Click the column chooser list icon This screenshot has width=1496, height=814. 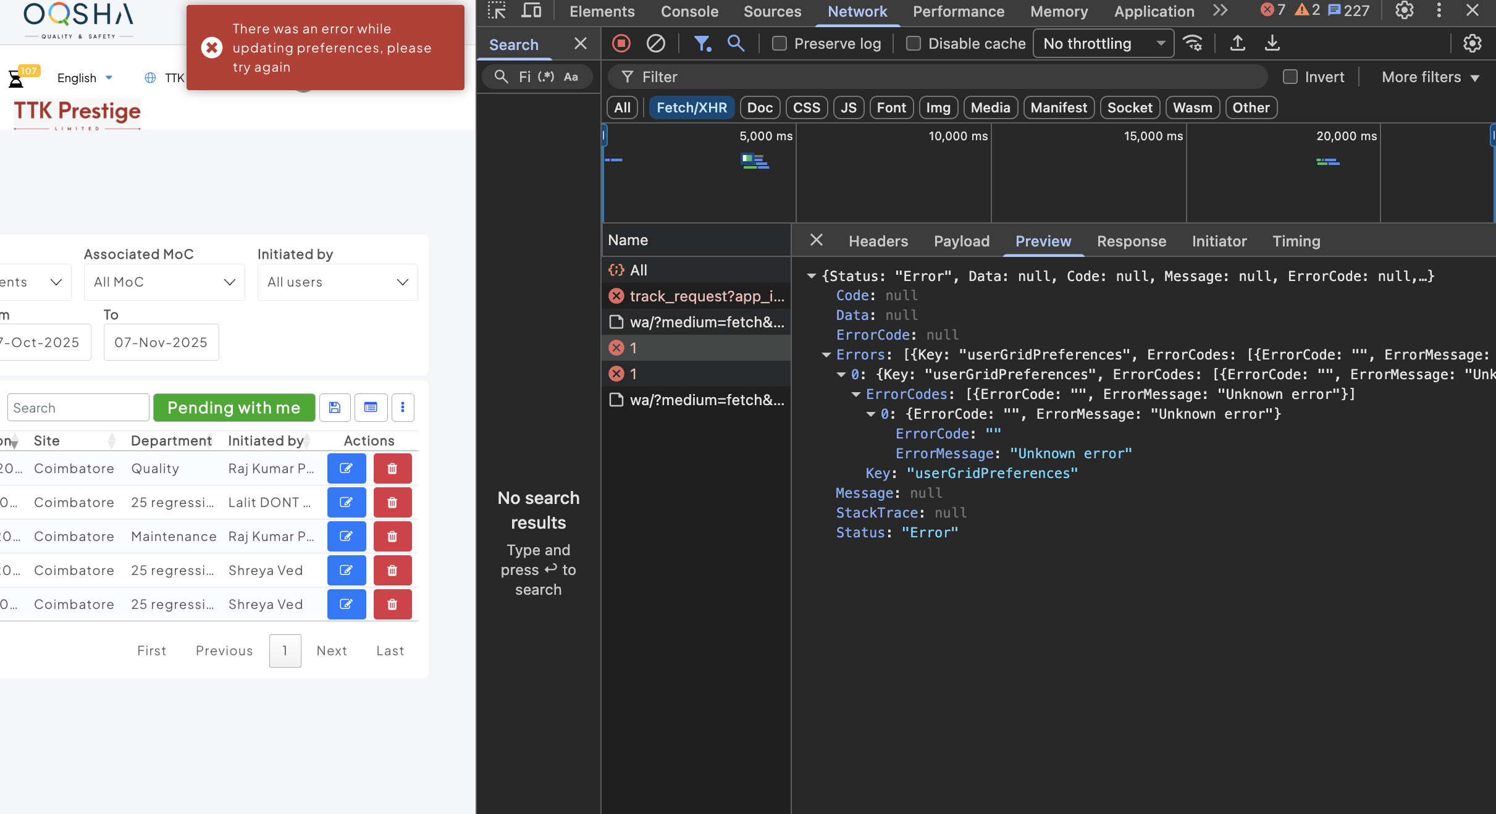(x=371, y=408)
